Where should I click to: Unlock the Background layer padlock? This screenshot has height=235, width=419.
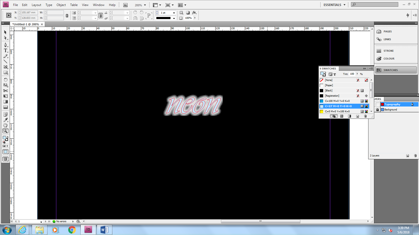377,109
